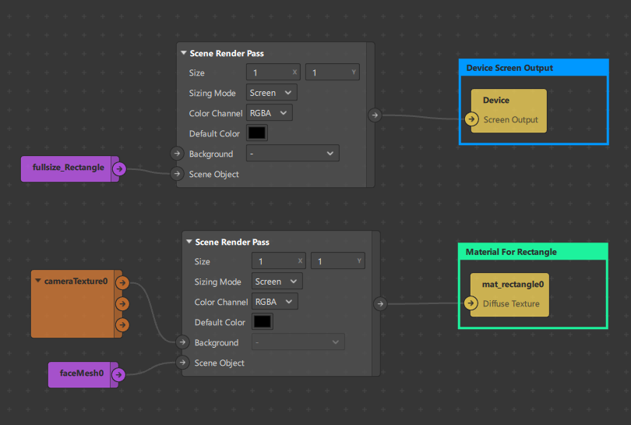The height and width of the screenshot is (425, 631).
Task: Click the Material For Rectangle group header
Action: [x=533, y=252]
